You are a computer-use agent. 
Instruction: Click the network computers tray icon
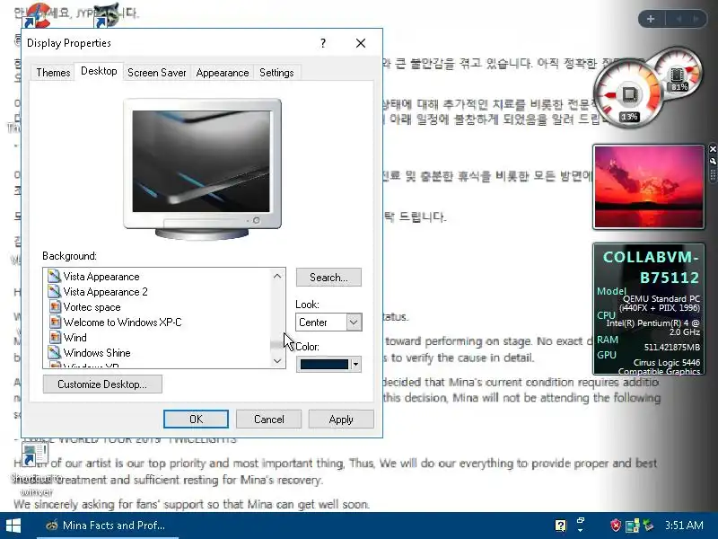pos(632,526)
